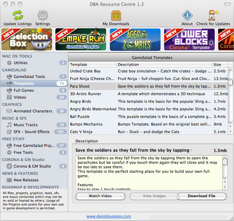The height and width of the screenshot is (221, 234).
Task: Sort by the Size column header
Action: pyautogui.click(x=220, y=64)
